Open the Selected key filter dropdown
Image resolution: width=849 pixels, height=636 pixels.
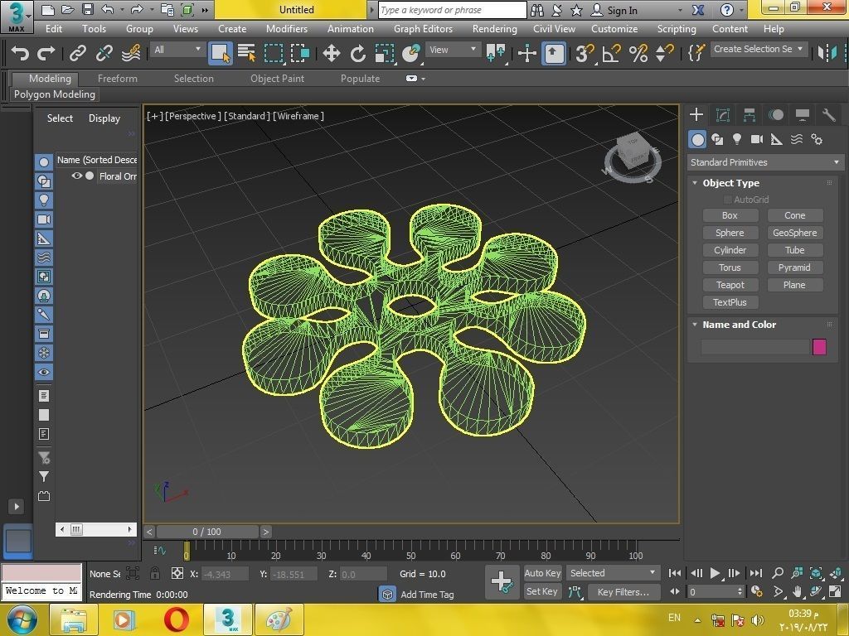coord(612,573)
